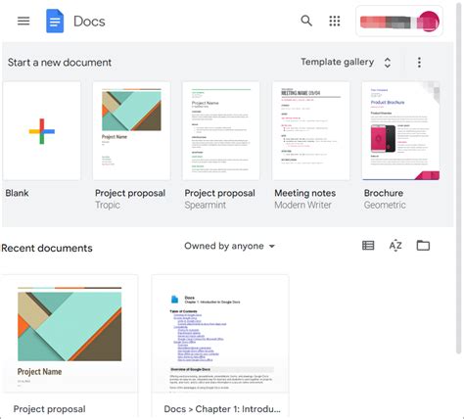Click the Recent documents heading

[47, 248]
